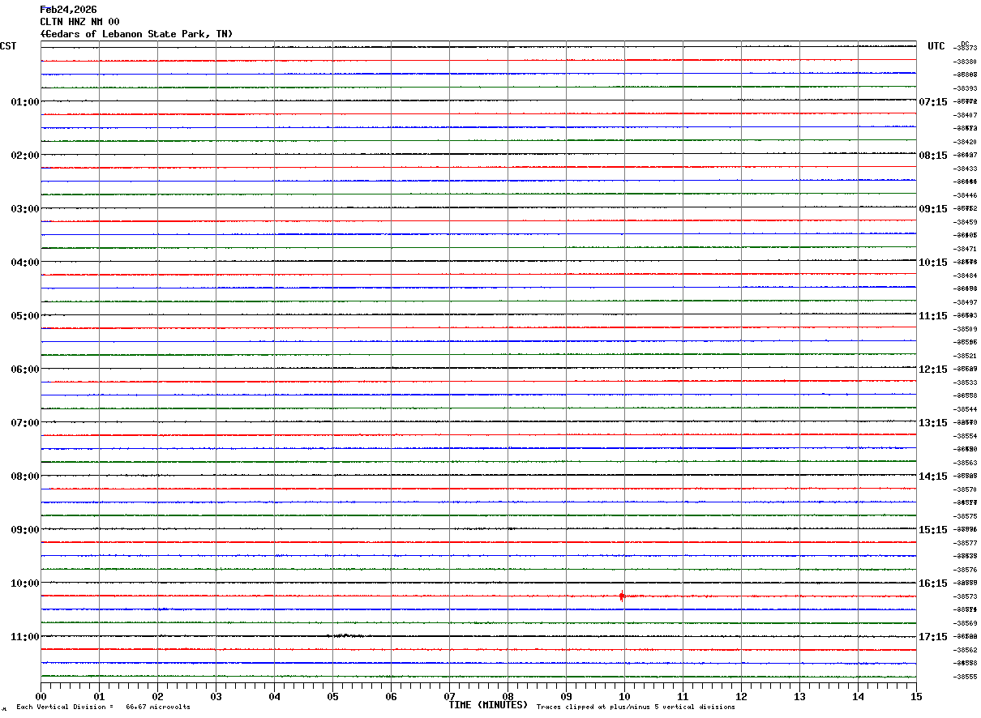Click the 08:15 UTC time label

[933, 156]
